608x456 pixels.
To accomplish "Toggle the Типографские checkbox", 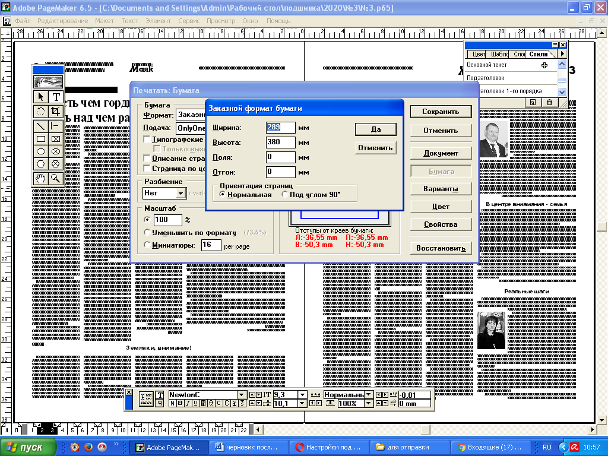I will 147,139.
